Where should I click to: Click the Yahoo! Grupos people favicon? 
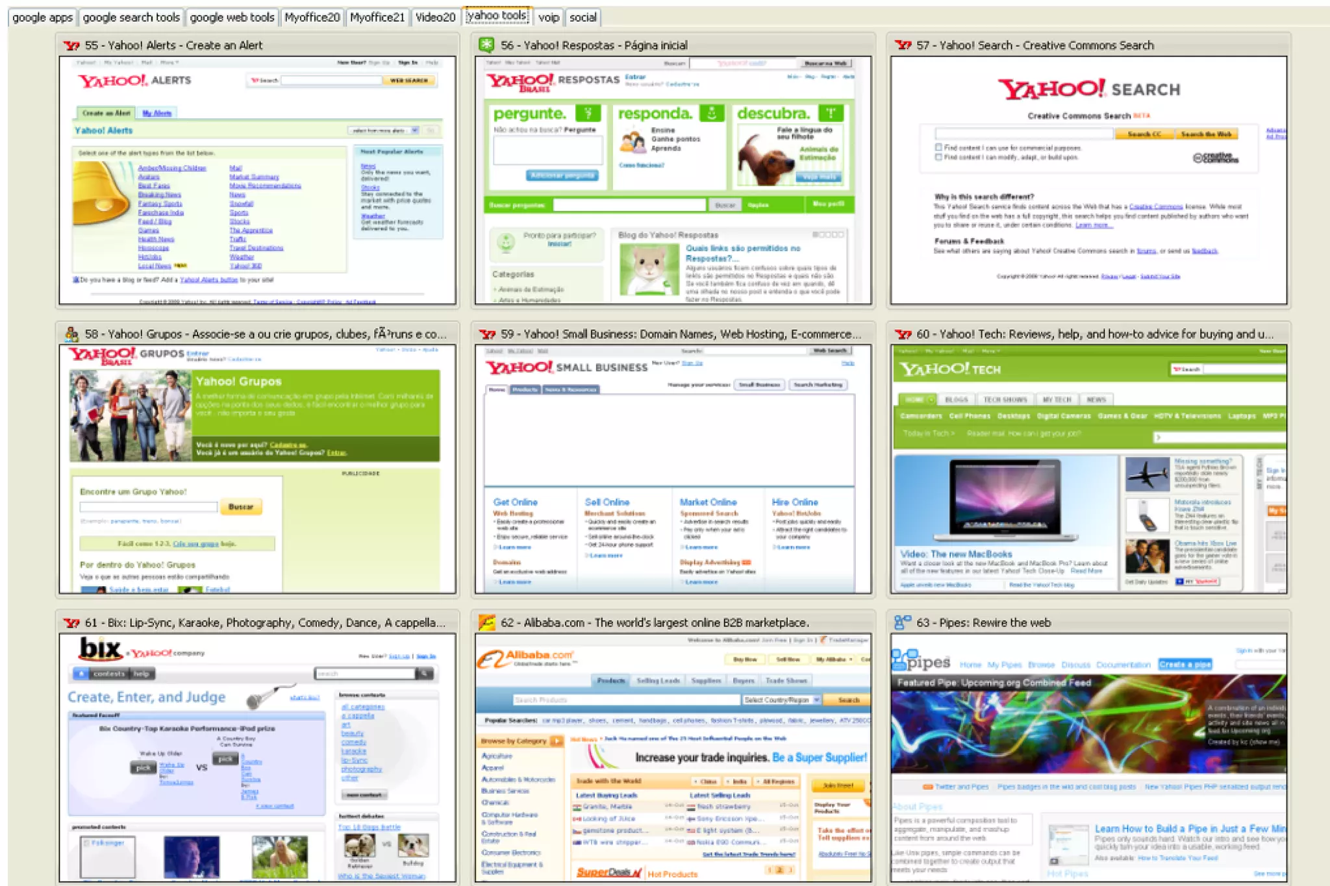pos(71,334)
